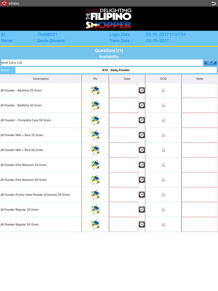
Task: Open the Brand selector showing B10 - Baby Powder
Action: point(116,70)
